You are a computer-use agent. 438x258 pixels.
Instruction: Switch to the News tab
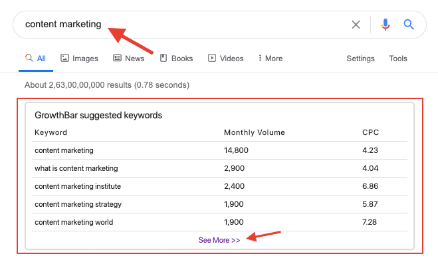pyautogui.click(x=128, y=59)
